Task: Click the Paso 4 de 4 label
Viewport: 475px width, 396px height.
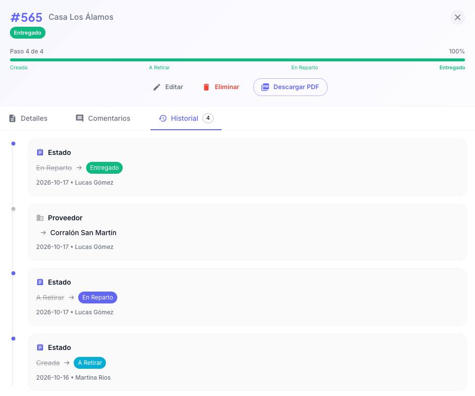Action: (x=27, y=51)
